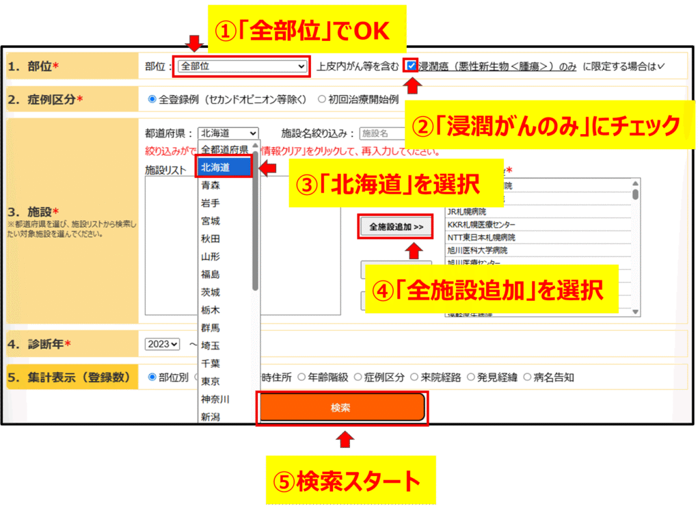
Task: Select 東京 from the prefecture options
Action: [212, 381]
